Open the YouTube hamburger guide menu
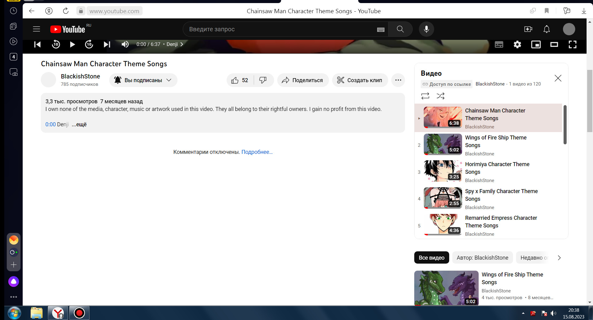 pos(36,29)
